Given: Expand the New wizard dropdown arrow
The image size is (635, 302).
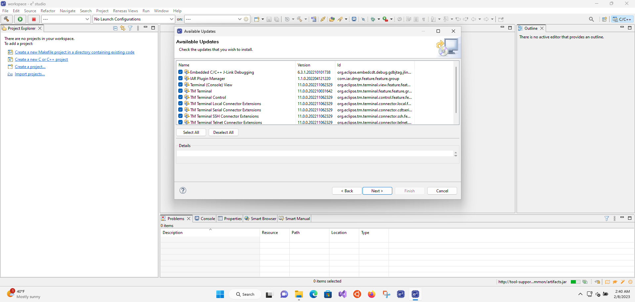Looking at the screenshot, I should (263, 19).
